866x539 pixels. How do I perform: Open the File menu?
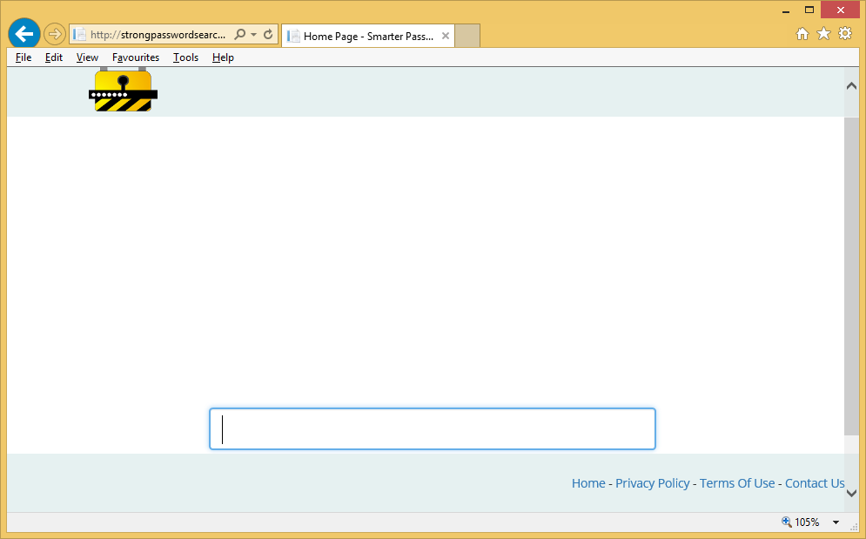coord(23,57)
